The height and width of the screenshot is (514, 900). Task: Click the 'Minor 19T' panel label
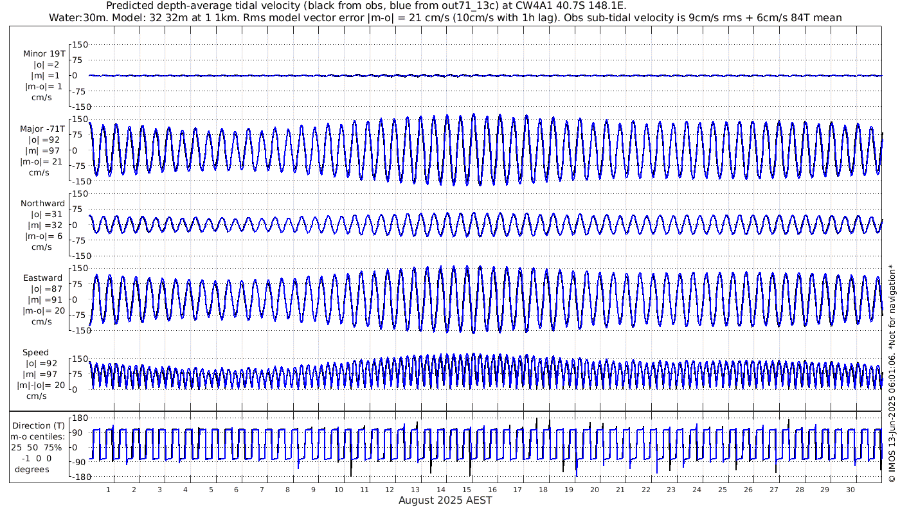[44, 54]
